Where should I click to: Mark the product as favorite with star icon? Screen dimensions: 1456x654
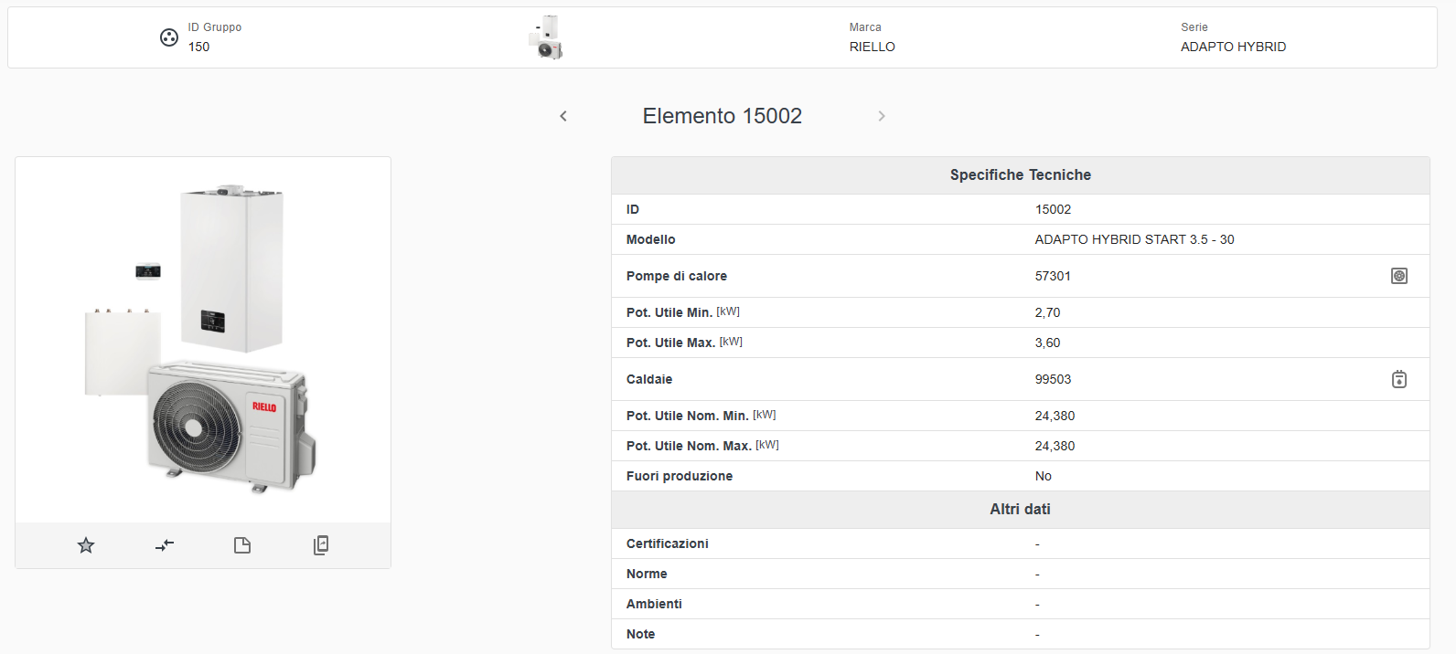click(x=86, y=545)
